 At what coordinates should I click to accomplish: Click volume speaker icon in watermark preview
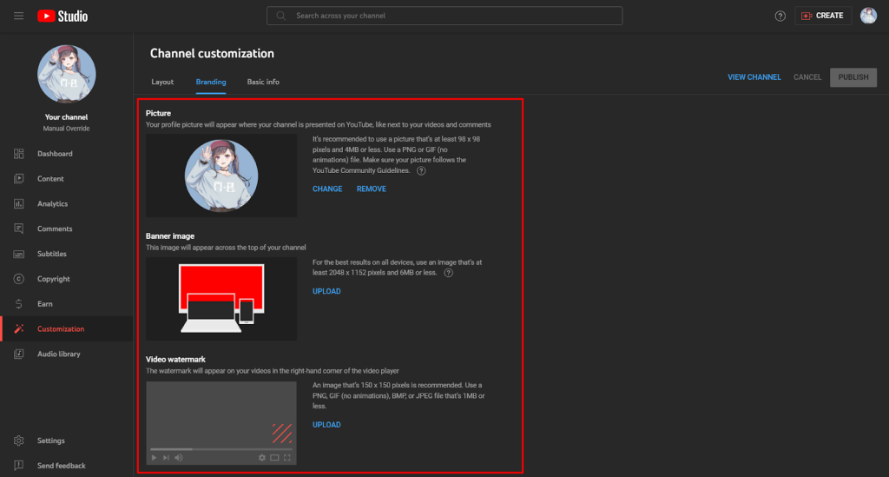179,458
